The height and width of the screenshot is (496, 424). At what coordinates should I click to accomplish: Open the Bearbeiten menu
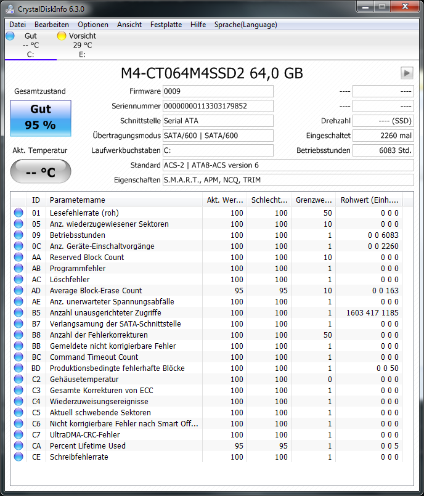coord(52,25)
